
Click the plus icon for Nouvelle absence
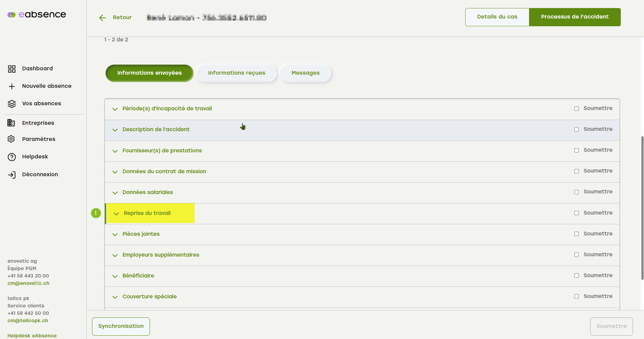coord(12,86)
